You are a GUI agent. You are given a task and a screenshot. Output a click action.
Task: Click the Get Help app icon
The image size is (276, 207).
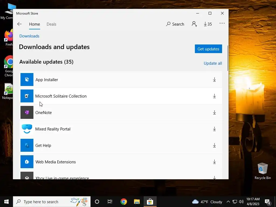(27, 145)
